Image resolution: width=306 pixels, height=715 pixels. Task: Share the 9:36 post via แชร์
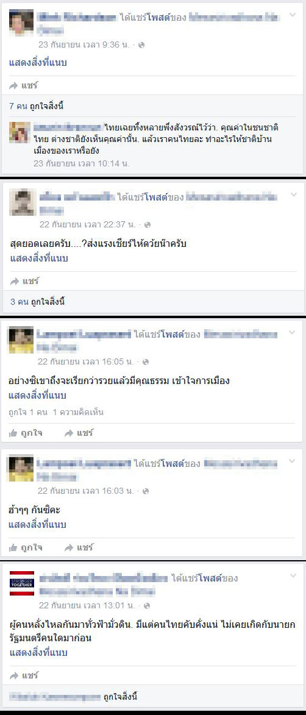23,85
